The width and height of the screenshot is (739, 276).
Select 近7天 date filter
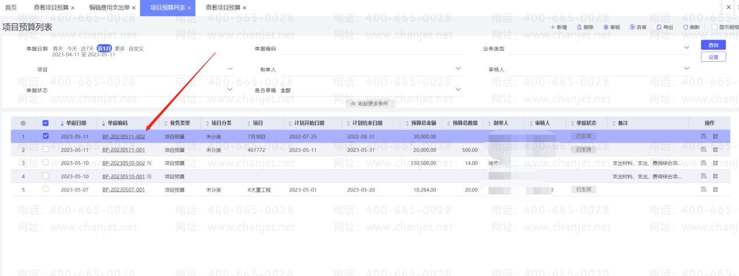(87, 48)
